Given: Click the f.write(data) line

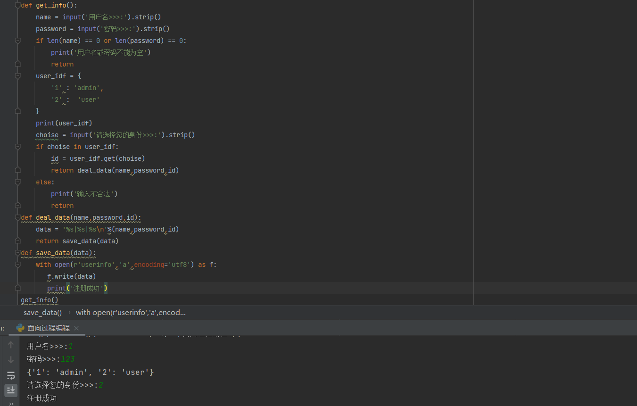Looking at the screenshot, I should [72, 276].
